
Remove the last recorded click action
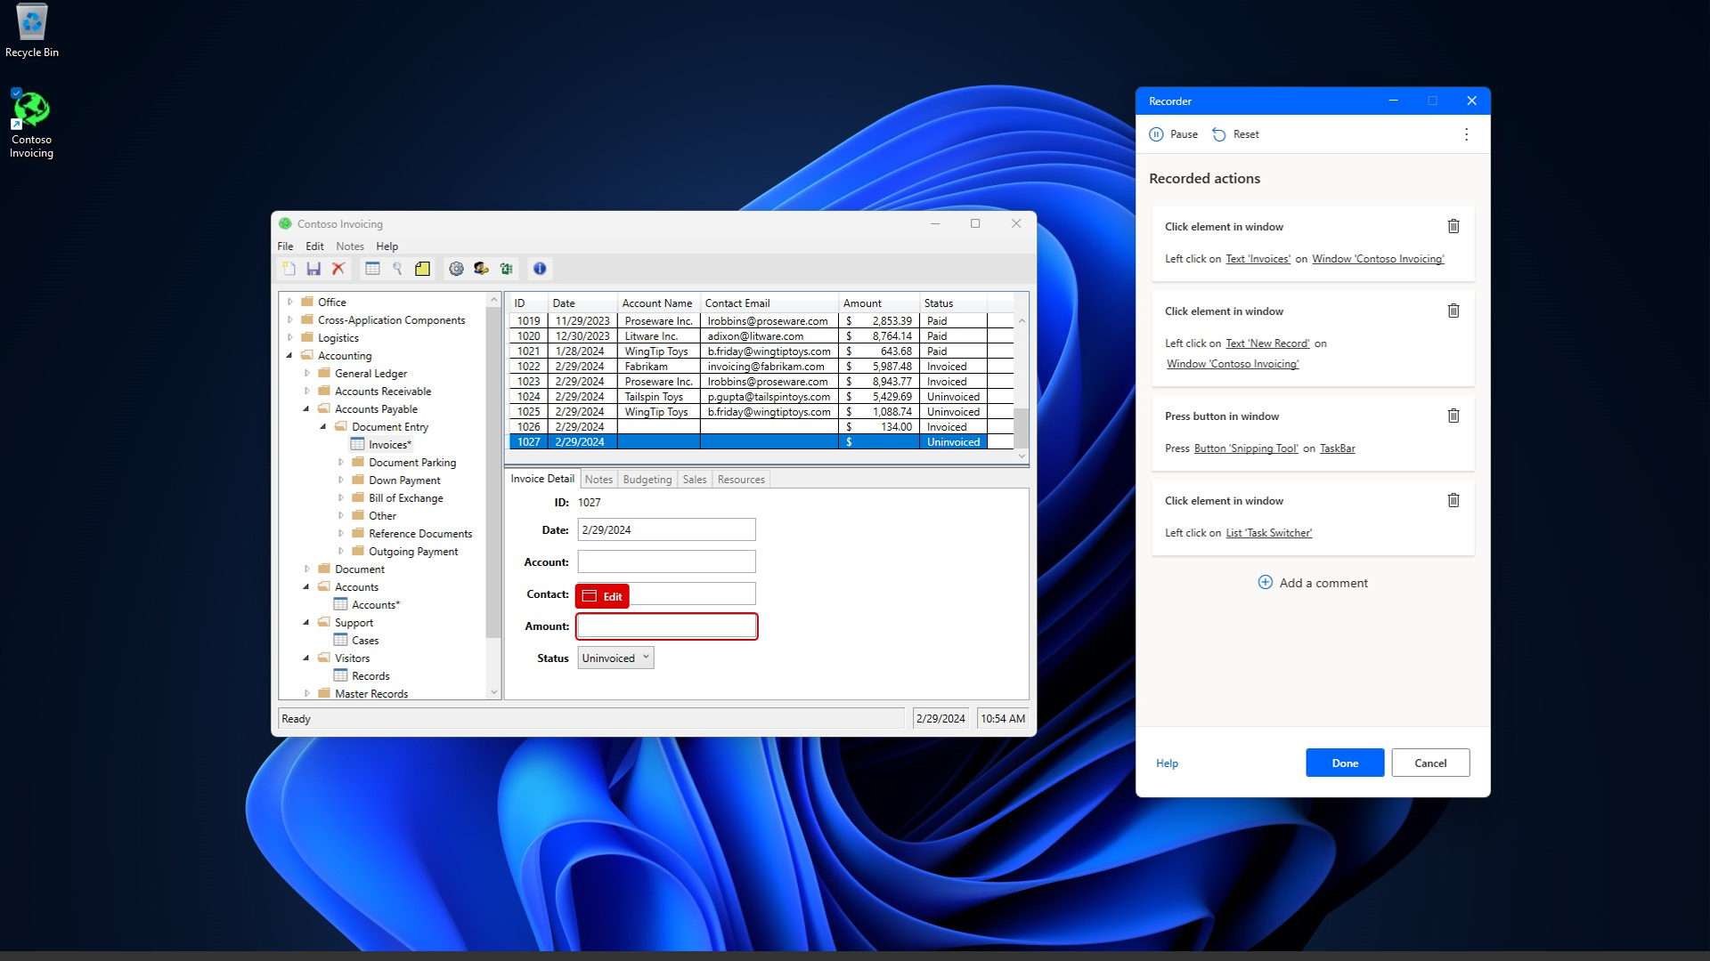tap(1453, 500)
